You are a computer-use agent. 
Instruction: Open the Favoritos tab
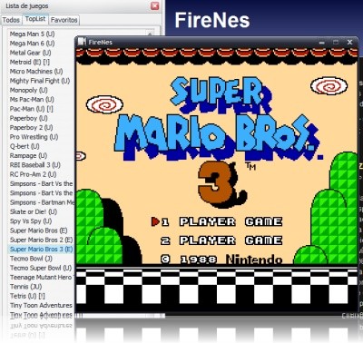64,20
